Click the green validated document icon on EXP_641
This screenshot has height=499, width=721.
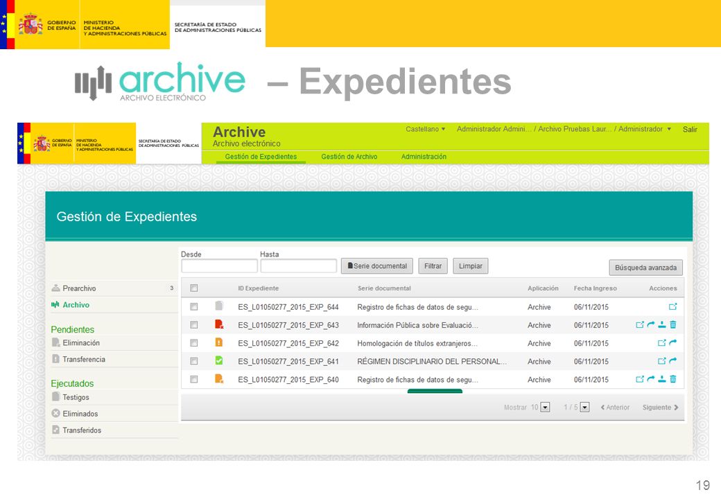[x=219, y=361]
